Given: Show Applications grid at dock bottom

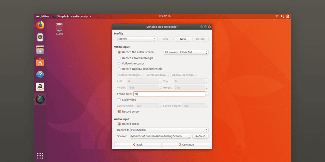Looking at the screenshot, I should pos(40,156).
